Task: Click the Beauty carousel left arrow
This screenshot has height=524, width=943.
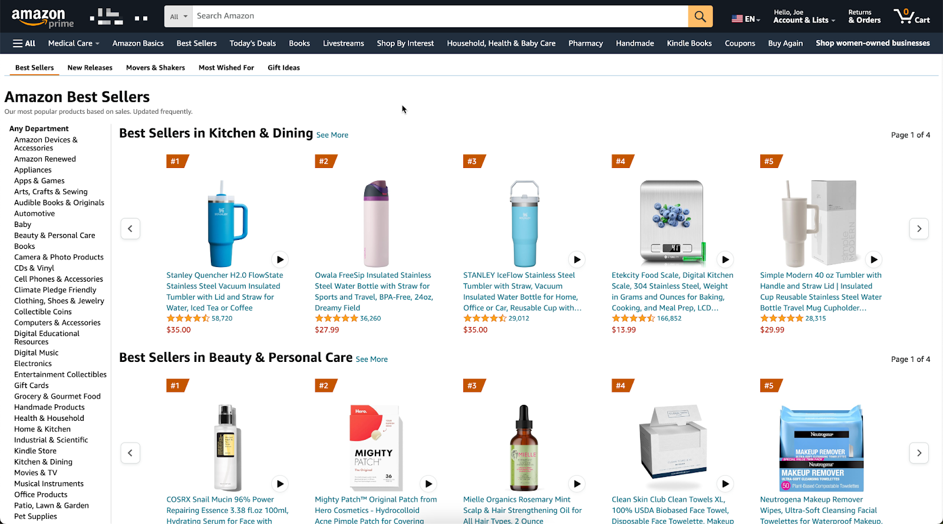Action: (x=130, y=453)
